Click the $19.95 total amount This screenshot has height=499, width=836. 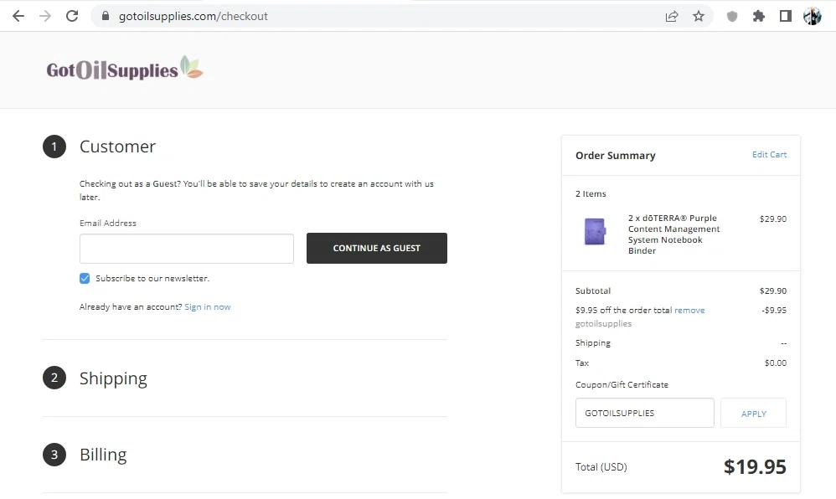pyautogui.click(x=755, y=467)
